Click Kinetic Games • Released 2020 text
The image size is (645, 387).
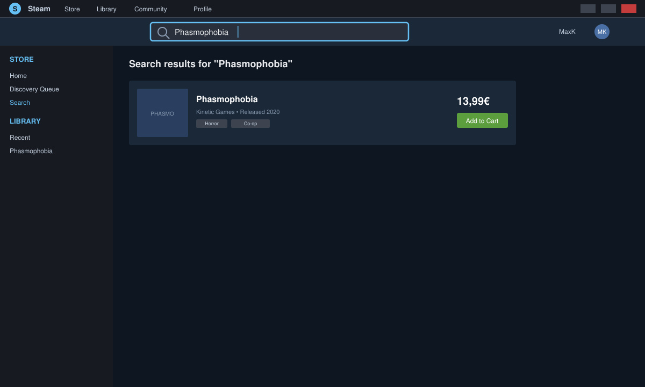[x=238, y=112]
